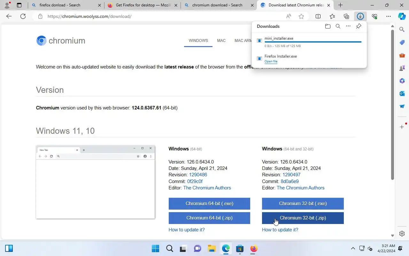Select the WINDOWS platform tab
The image size is (409, 256).
tap(198, 41)
